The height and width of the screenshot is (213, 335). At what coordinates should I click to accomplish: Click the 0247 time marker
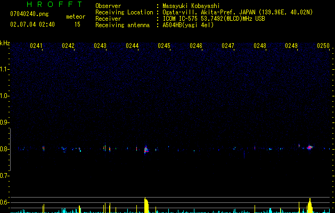[228, 46]
